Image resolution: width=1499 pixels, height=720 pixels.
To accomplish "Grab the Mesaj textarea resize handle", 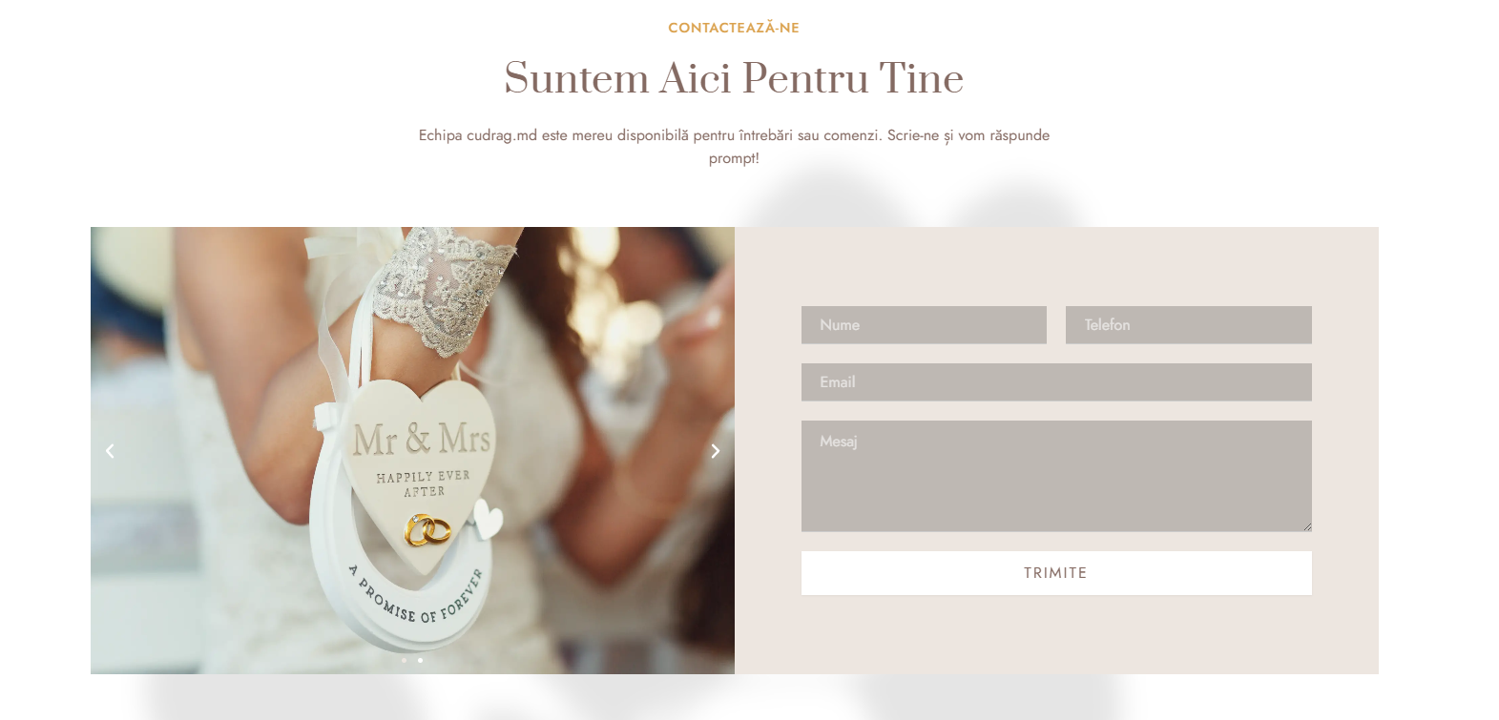I will (x=1307, y=527).
